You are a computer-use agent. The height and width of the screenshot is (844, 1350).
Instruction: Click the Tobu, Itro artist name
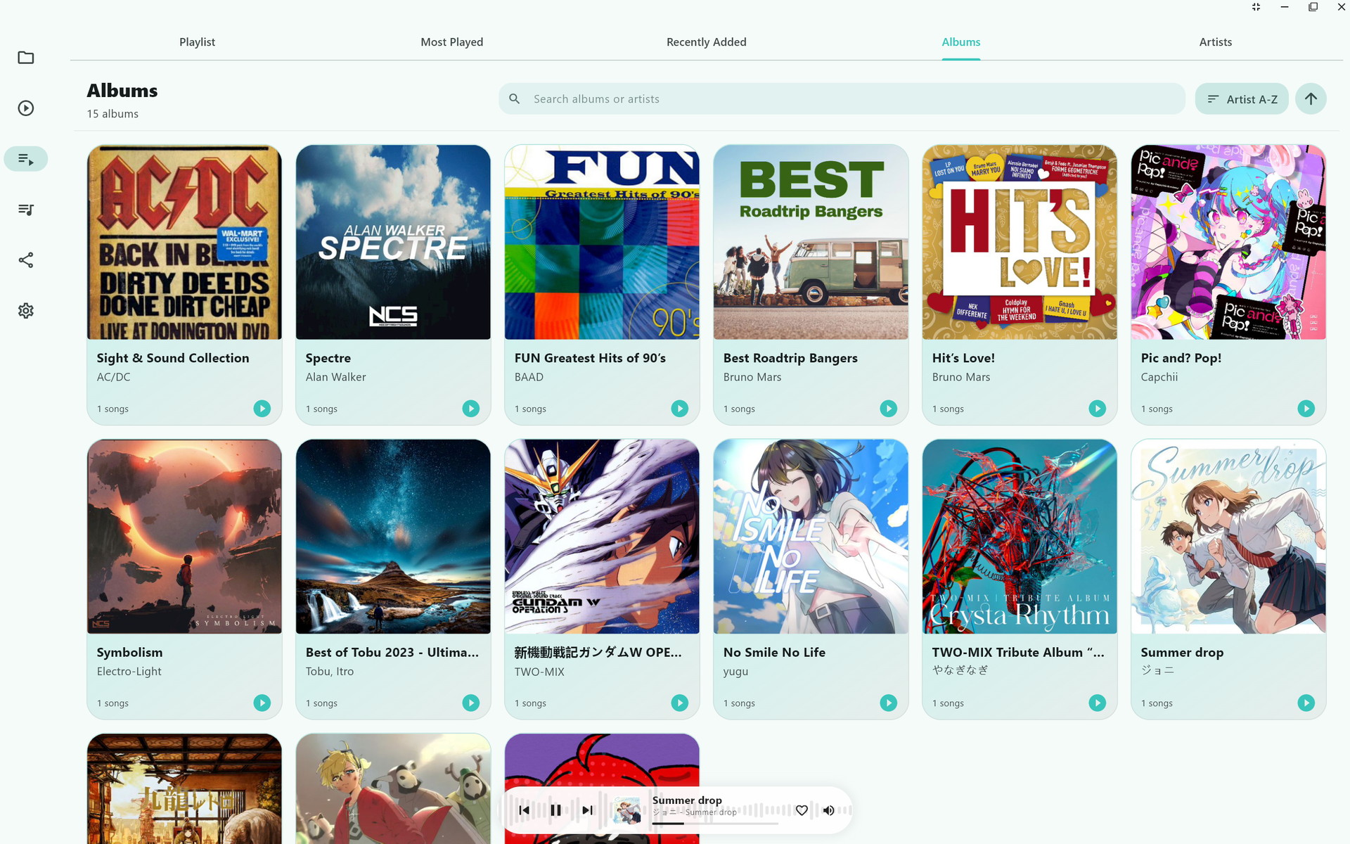tap(330, 672)
